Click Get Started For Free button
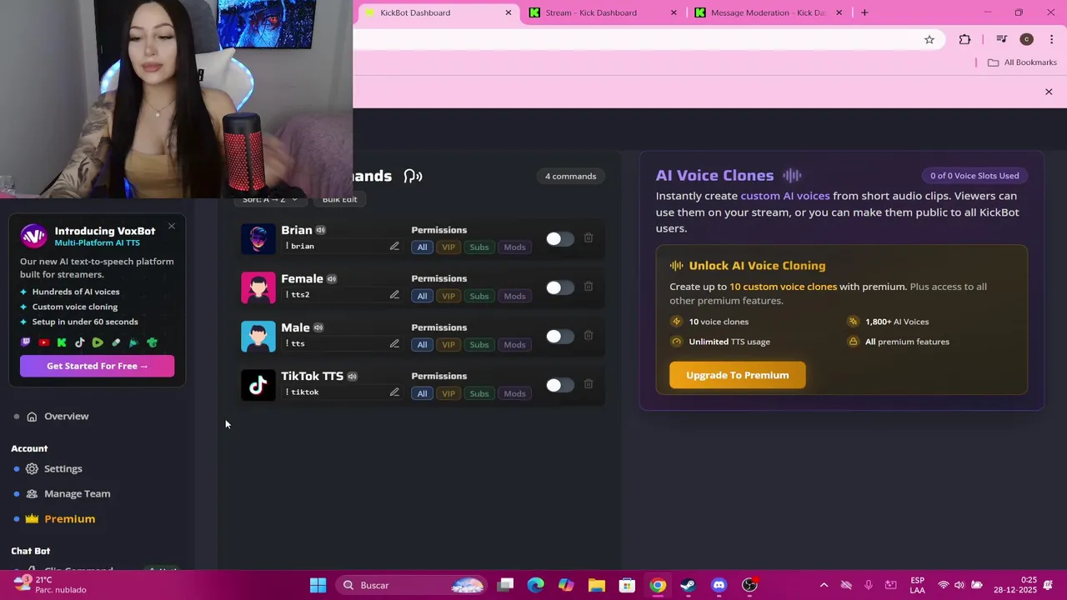Image resolution: width=1067 pixels, height=600 pixels. coord(97,366)
